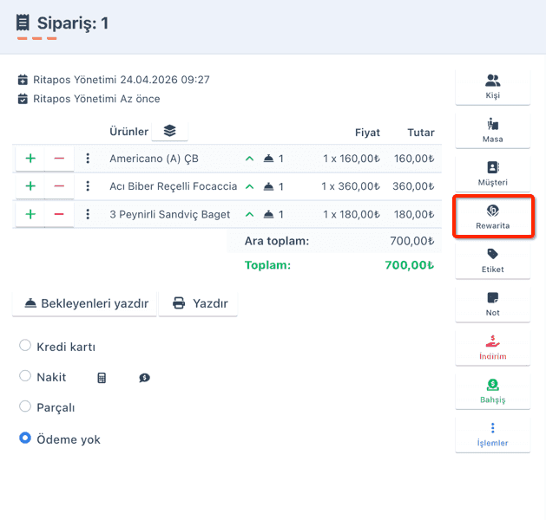The image size is (546, 520).
Task: Add a Not to the order
Action: click(492, 304)
